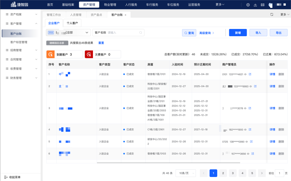This screenshot has width=291, height=181.
Task: Switch to the 个人客户 tab
Action: 72,23
